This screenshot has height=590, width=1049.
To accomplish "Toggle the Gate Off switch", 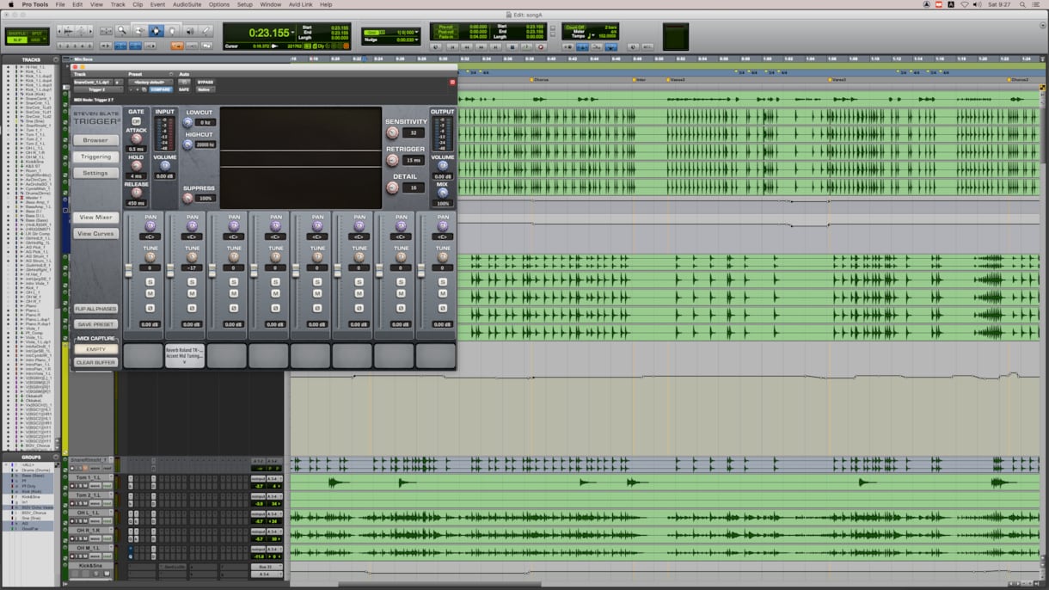I will 136,121.
